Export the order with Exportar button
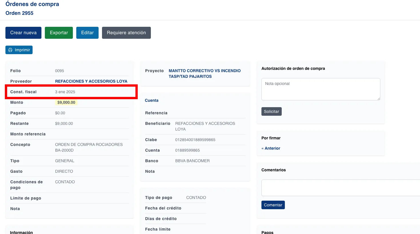The image size is (420, 234). click(x=59, y=33)
